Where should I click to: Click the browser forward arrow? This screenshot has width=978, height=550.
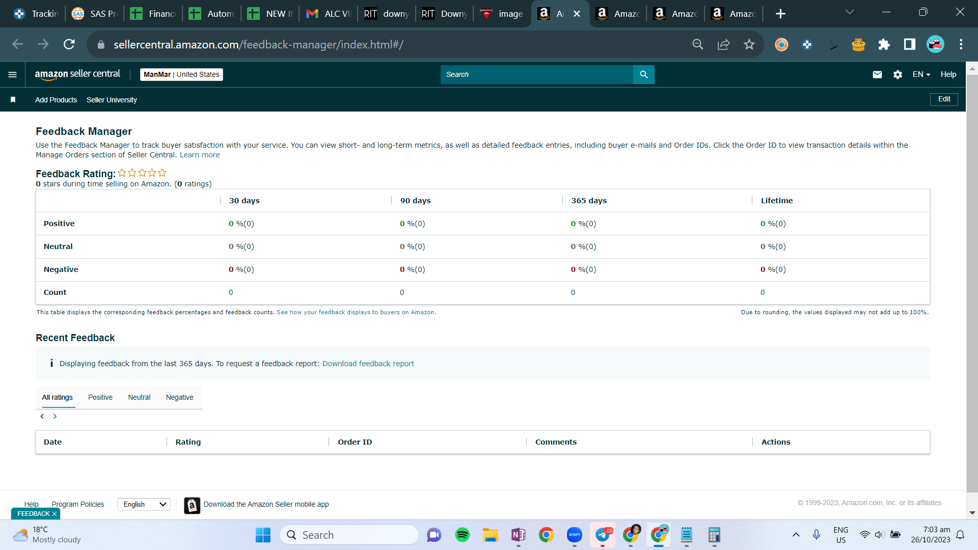[43, 44]
